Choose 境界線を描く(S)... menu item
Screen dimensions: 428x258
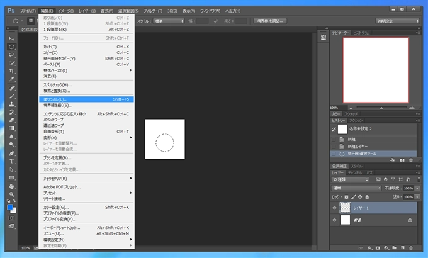[86, 105]
